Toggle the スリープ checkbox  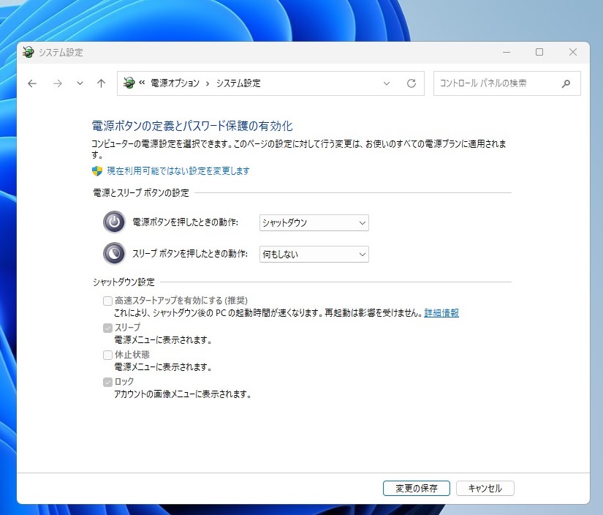point(108,328)
